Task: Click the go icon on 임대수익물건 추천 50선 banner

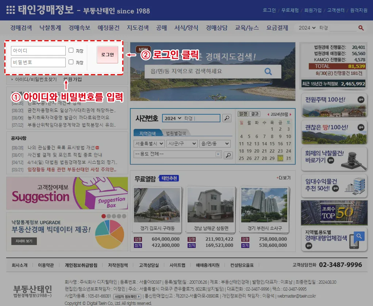Action: point(335,188)
